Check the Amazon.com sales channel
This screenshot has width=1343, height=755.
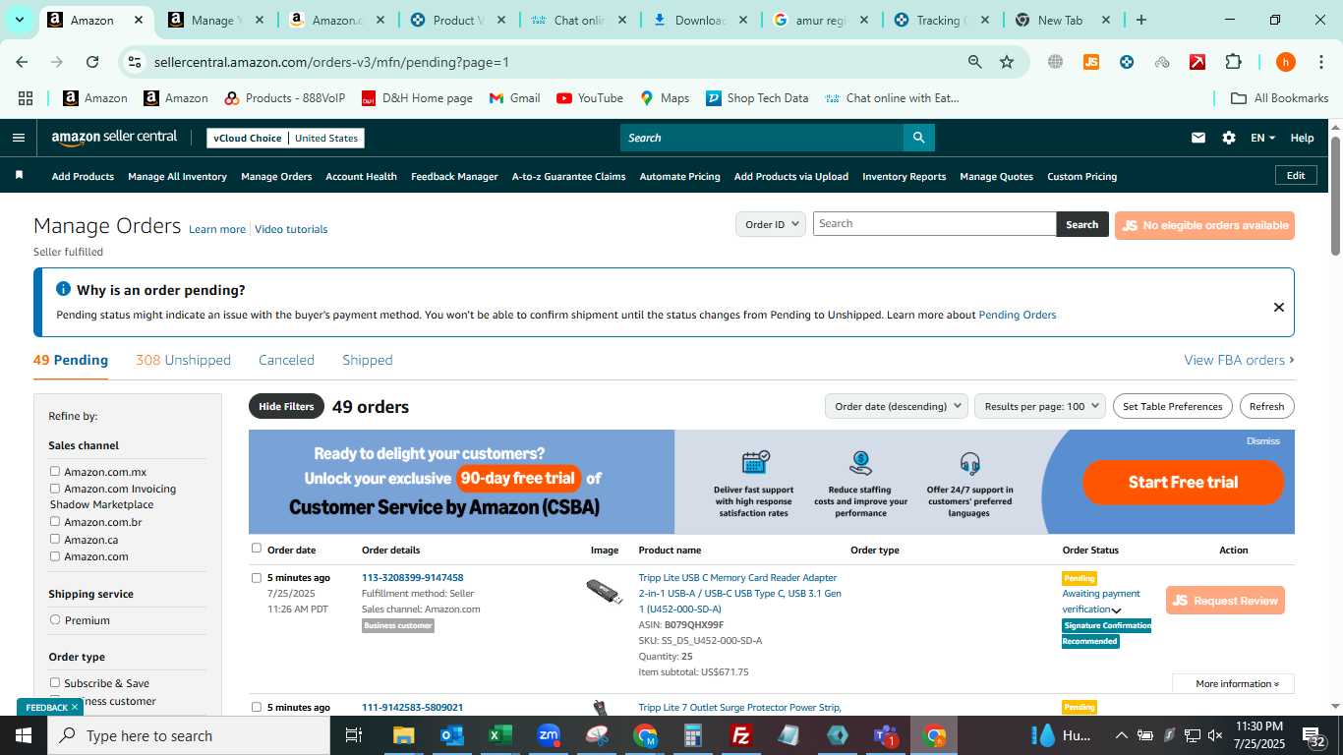[x=55, y=556]
